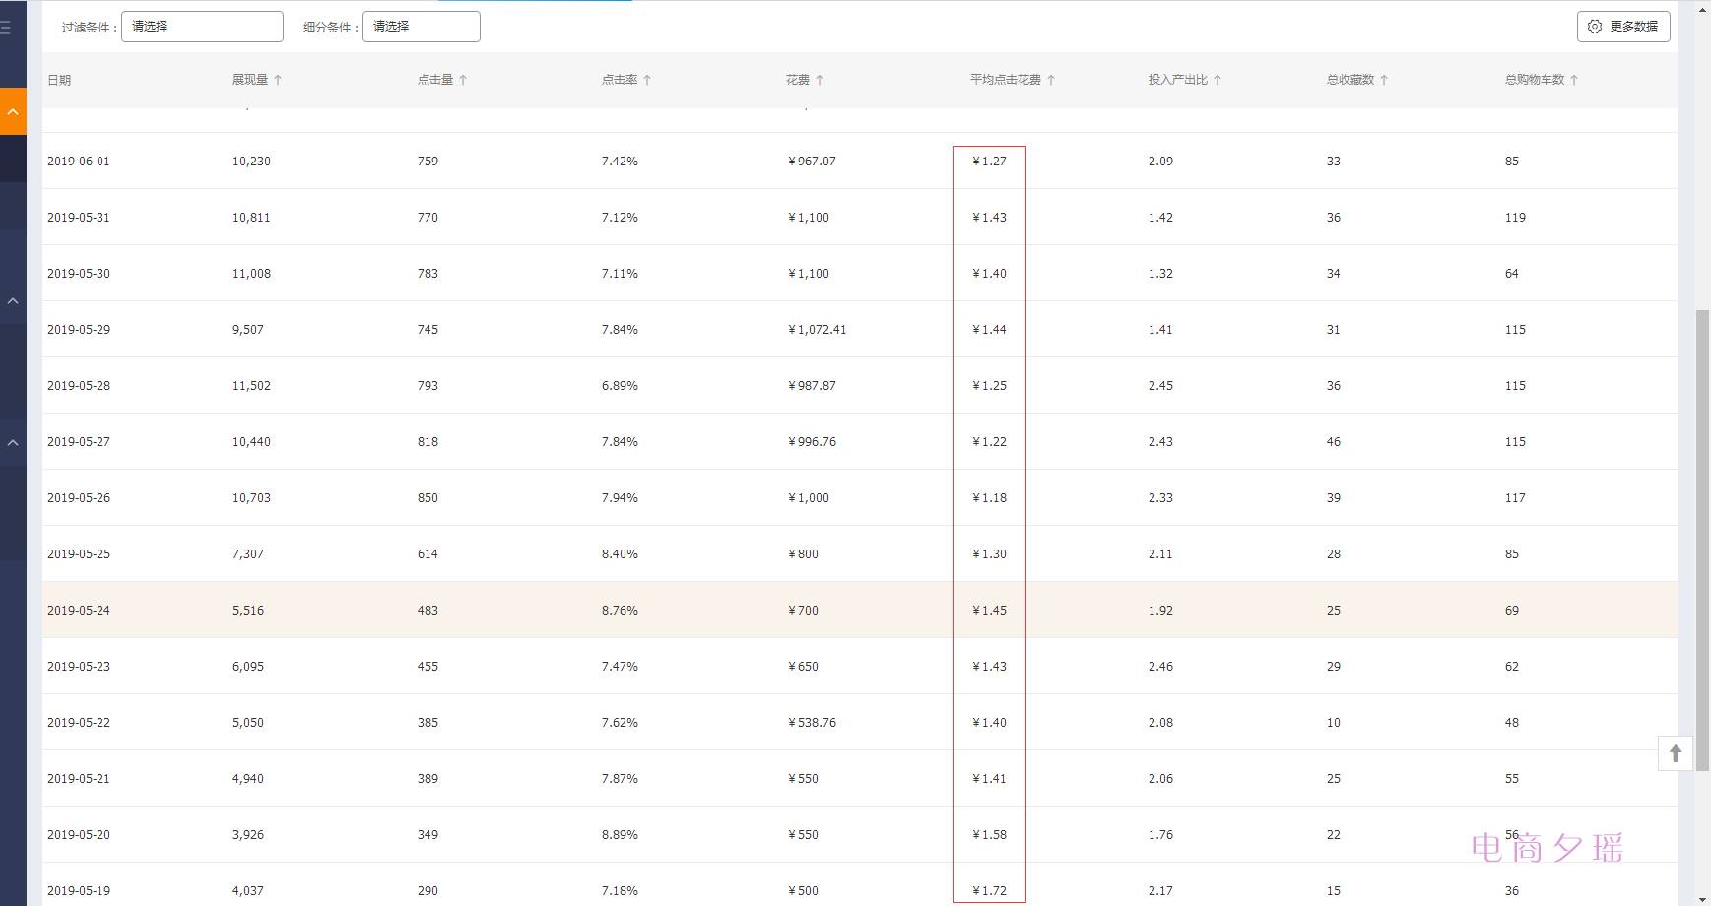The height and width of the screenshot is (906, 1711).
Task: Click the 投入产出比 column header label
Action: [1178, 80]
